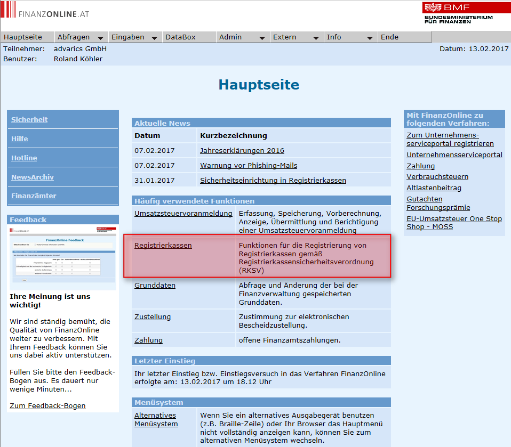Click the Kurzbezeichnung column header
The width and height of the screenshot is (511, 447).
(234, 135)
